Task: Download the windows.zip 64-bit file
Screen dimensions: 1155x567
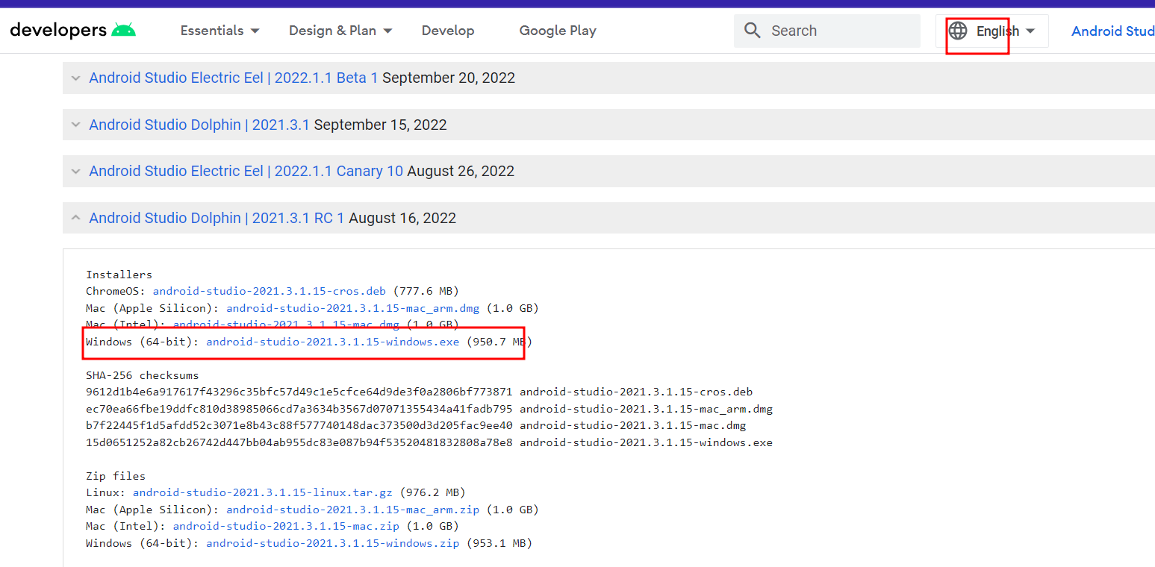Action: 332,543
